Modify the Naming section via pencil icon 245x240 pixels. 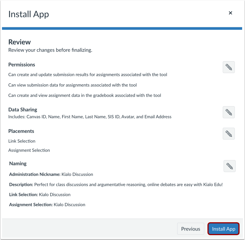tap(229, 166)
